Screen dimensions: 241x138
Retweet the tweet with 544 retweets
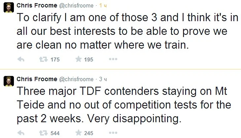[x=43, y=133]
